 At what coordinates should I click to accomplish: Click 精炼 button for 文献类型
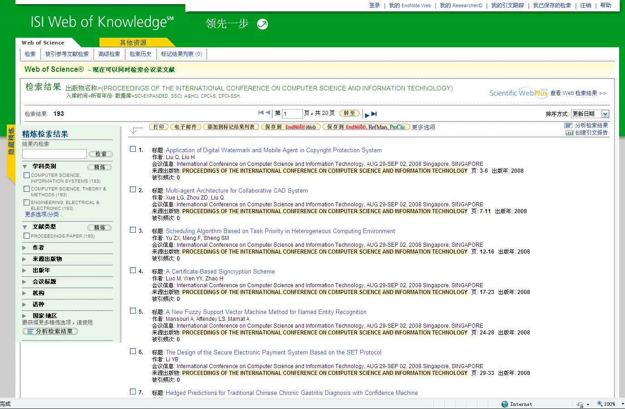tap(99, 228)
